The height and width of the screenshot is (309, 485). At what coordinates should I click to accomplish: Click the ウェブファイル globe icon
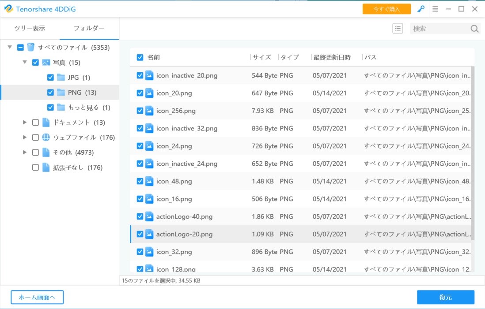(x=46, y=138)
